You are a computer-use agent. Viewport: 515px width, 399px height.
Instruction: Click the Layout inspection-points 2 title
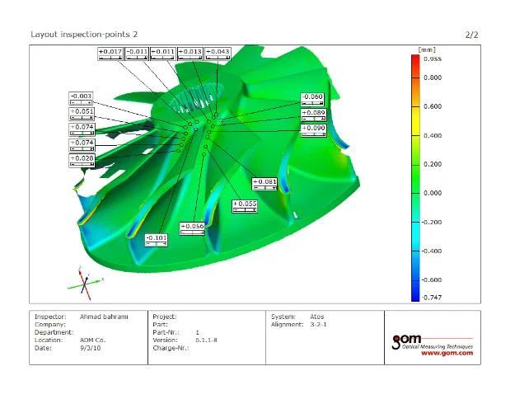(84, 34)
